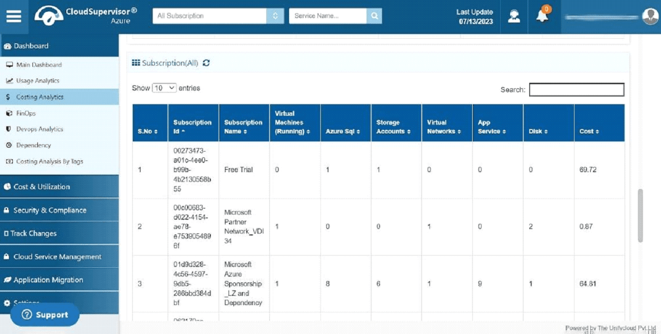The width and height of the screenshot is (661, 334).
Task: Click the table Search input box
Action: [x=576, y=90]
